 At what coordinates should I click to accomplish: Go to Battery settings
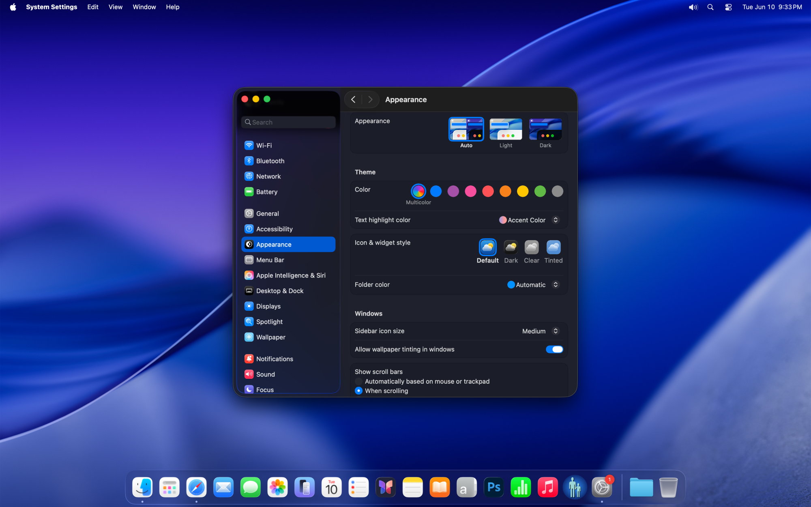click(288, 191)
